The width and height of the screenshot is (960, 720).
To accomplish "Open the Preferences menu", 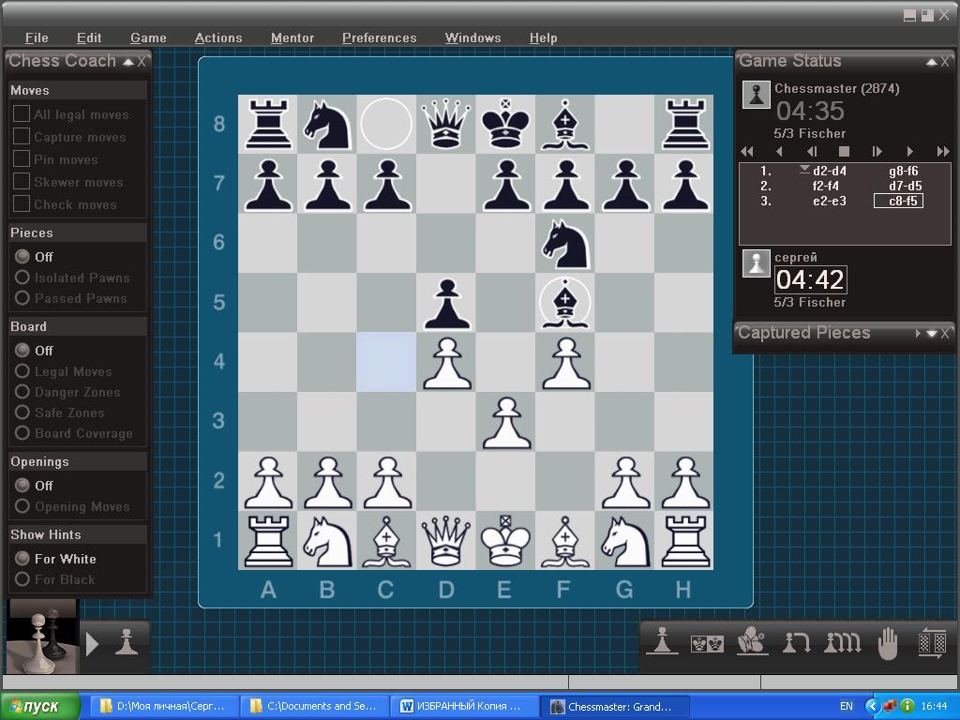I will 379,37.
